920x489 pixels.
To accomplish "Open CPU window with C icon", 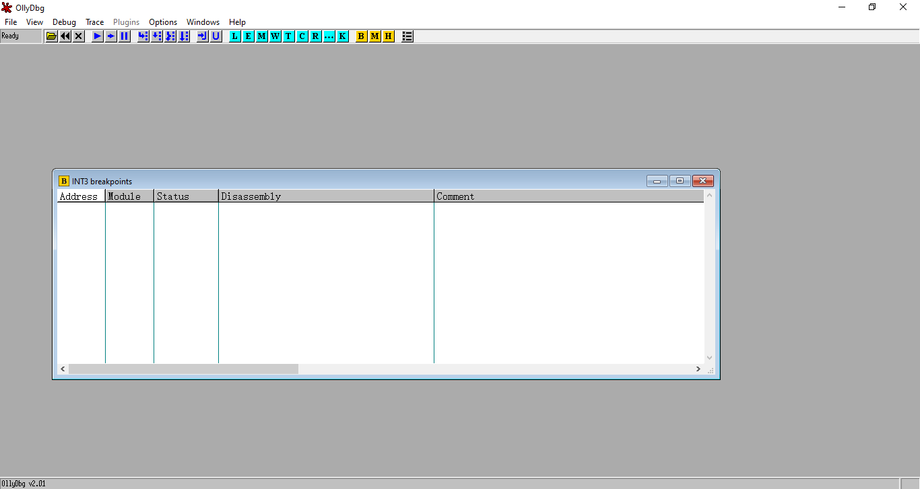I will click(302, 36).
